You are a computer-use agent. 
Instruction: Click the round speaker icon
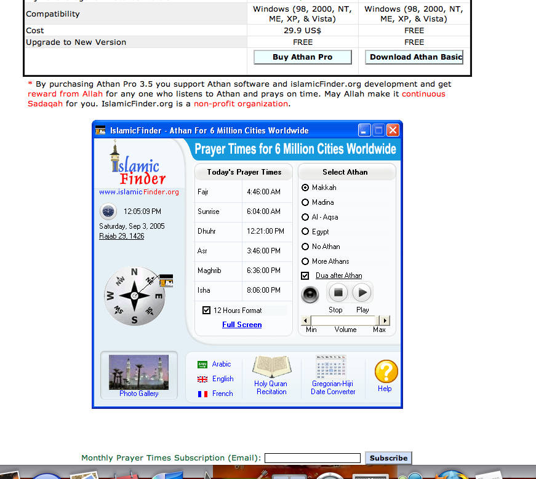[310, 295]
